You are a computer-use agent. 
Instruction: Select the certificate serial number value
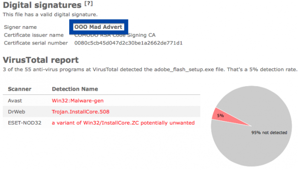coord(128,43)
